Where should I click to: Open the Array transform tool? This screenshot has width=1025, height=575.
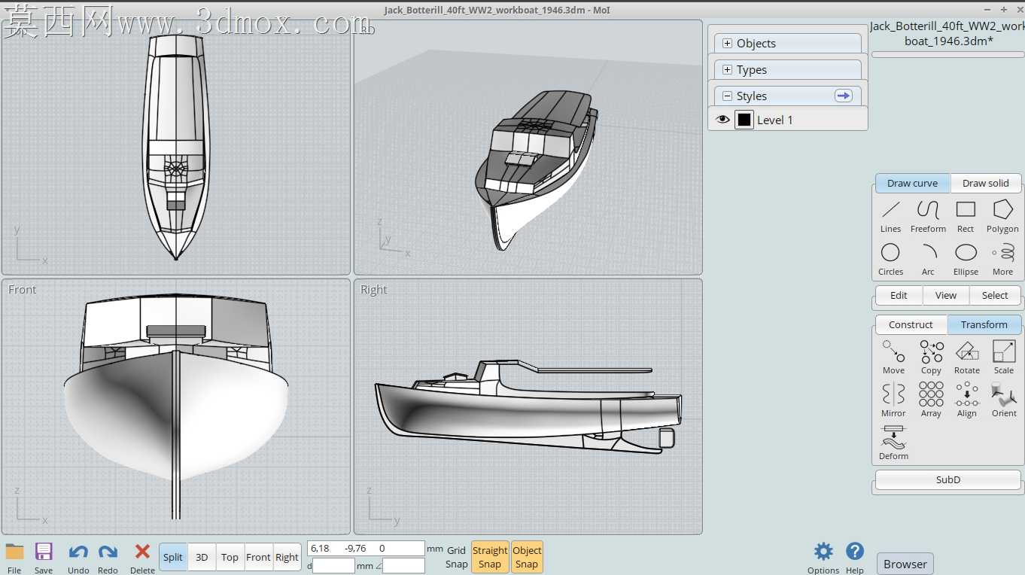point(931,400)
